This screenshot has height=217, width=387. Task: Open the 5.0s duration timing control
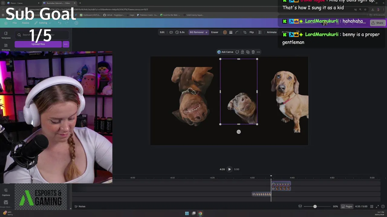(180, 32)
